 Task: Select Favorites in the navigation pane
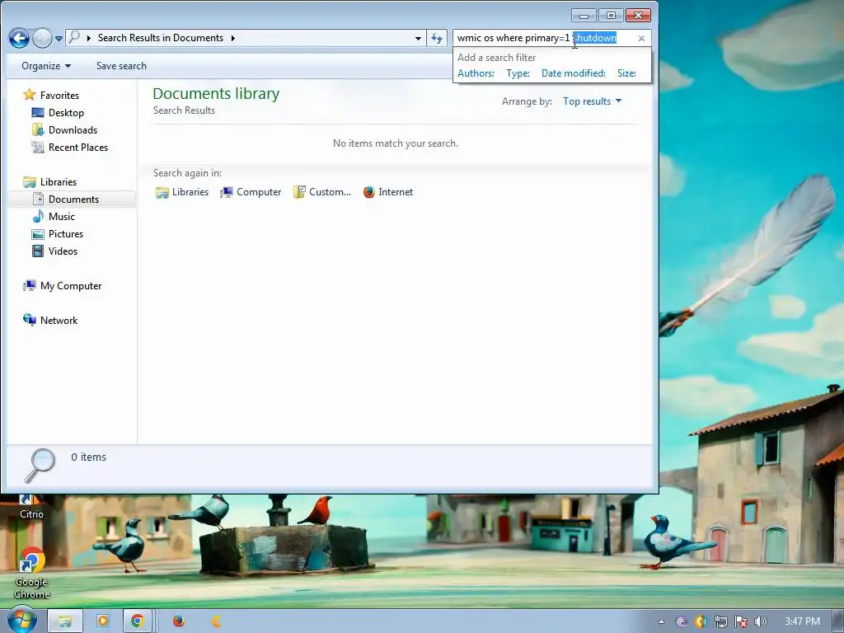pyautogui.click(x=59, y=96)
